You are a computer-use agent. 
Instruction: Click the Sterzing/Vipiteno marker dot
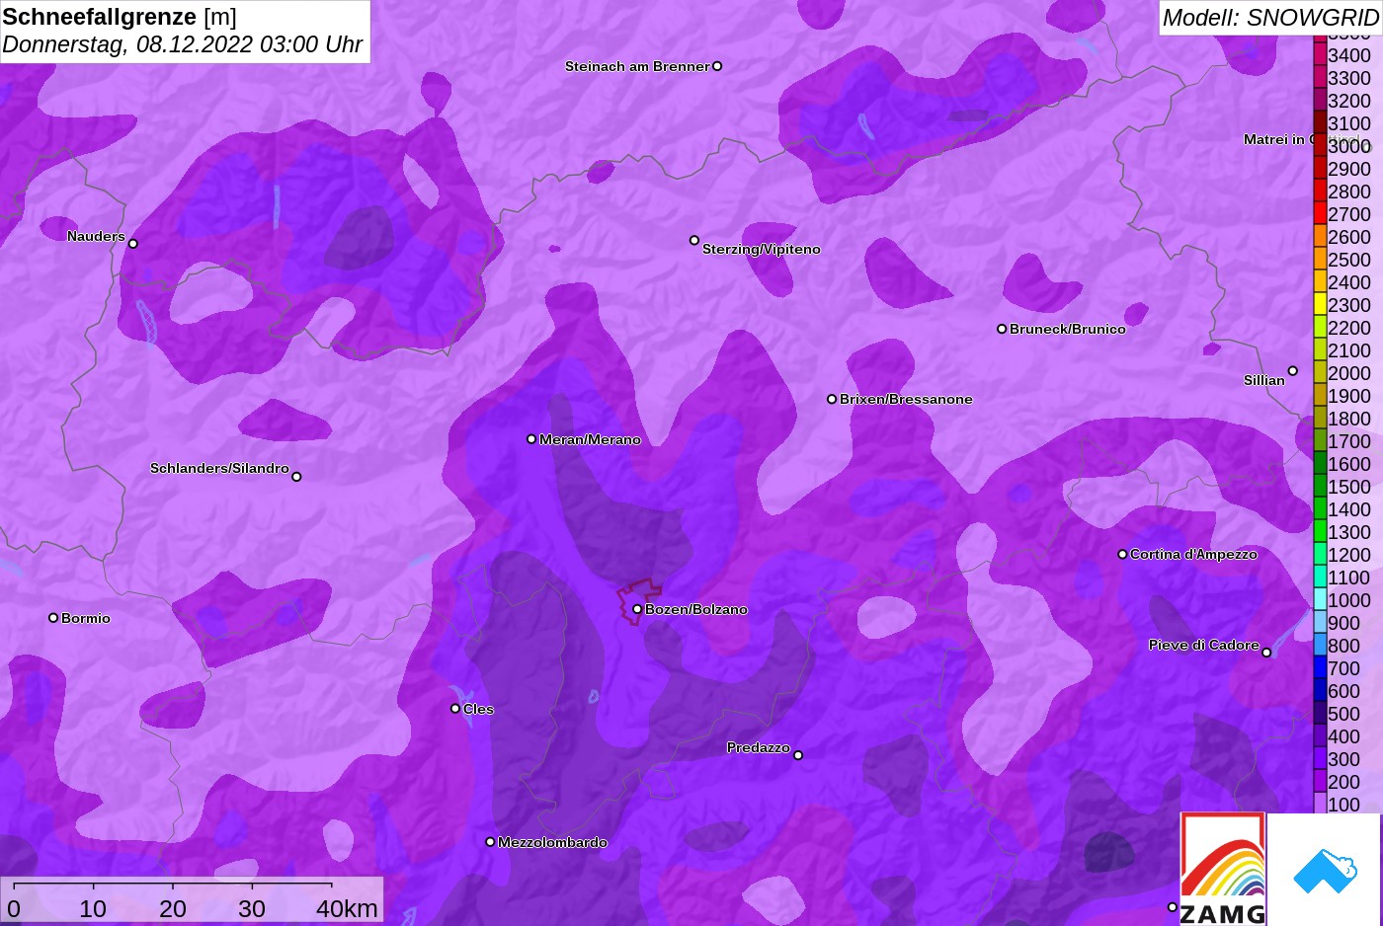694,240
